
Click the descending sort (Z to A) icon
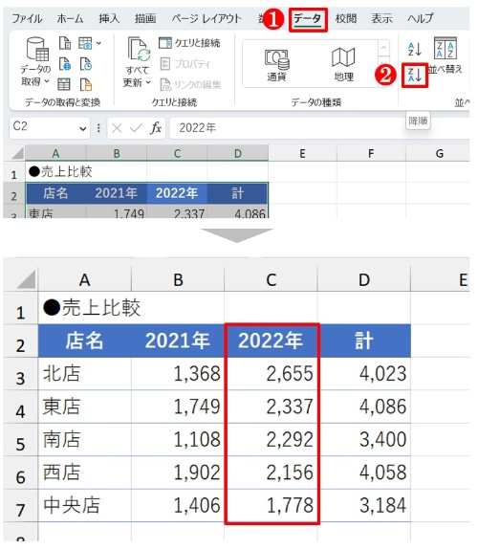(415, 75)
